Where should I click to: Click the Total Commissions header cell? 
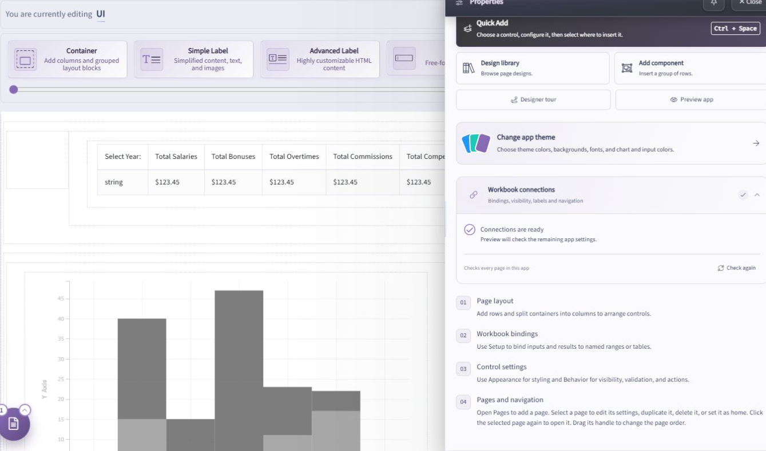point(363,157)
